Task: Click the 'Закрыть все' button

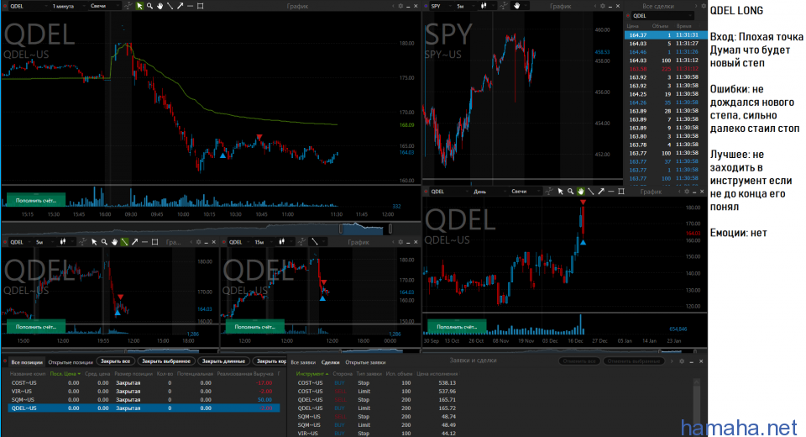Action: [115, 361]
